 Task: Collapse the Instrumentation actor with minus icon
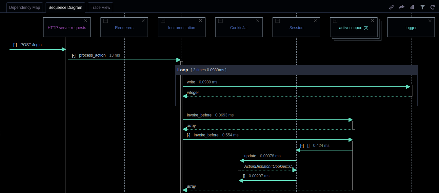point(163,21)
